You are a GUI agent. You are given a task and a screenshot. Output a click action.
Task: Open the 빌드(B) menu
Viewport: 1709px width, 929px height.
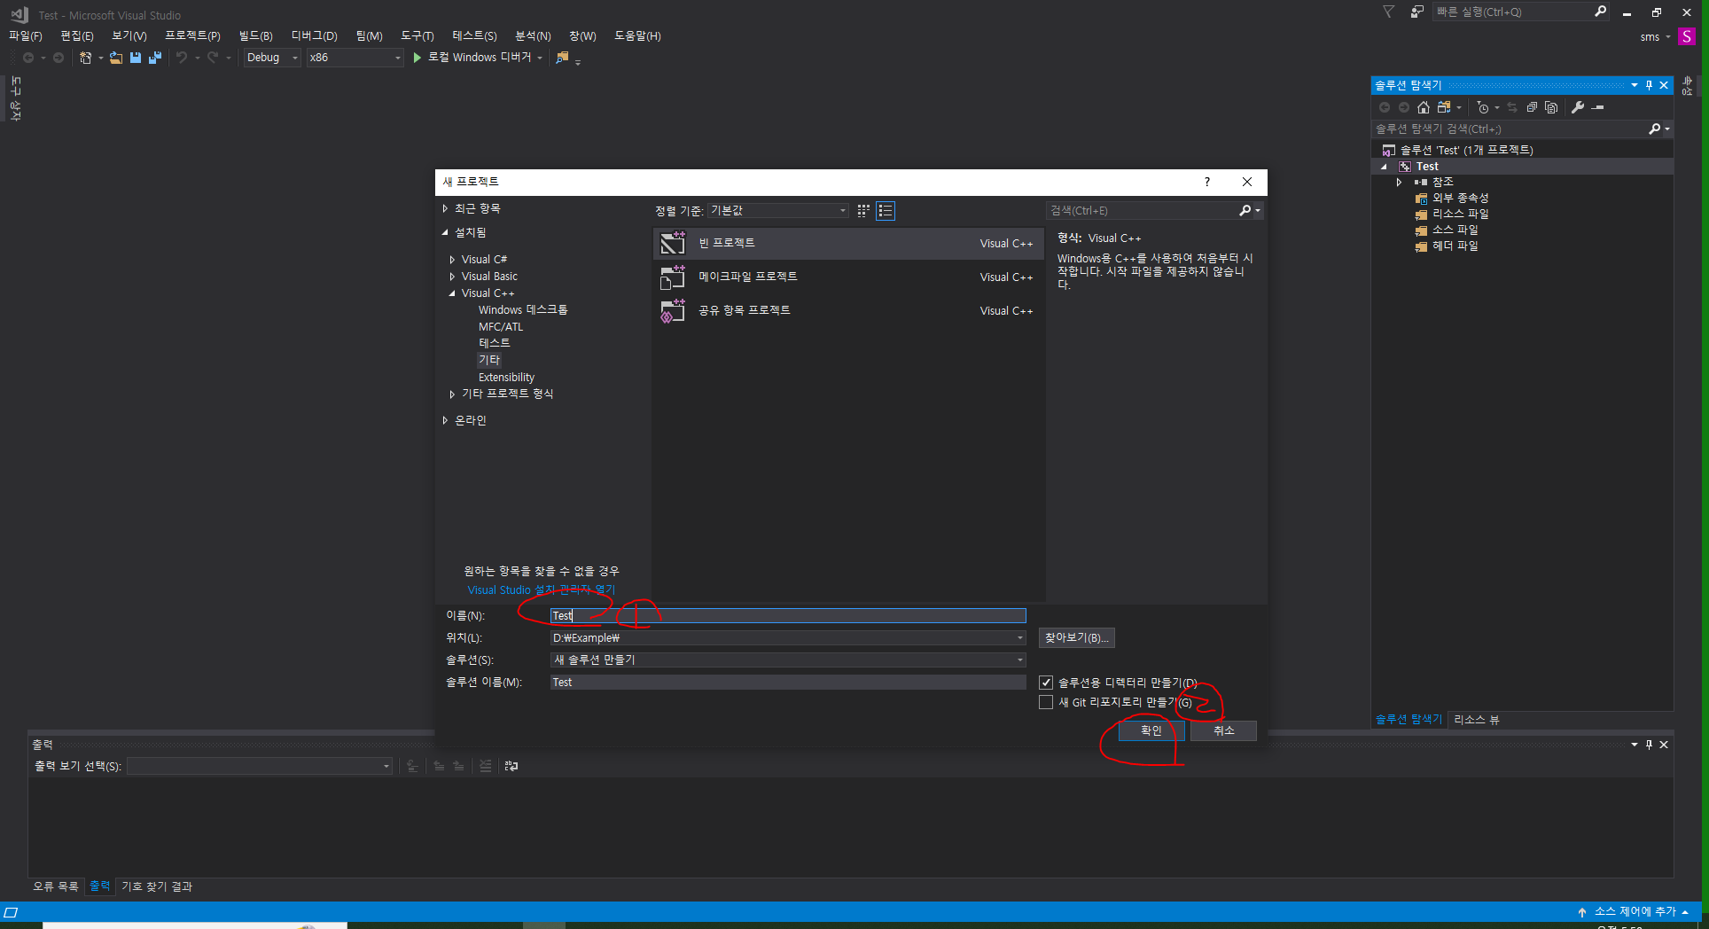point(255,35)
